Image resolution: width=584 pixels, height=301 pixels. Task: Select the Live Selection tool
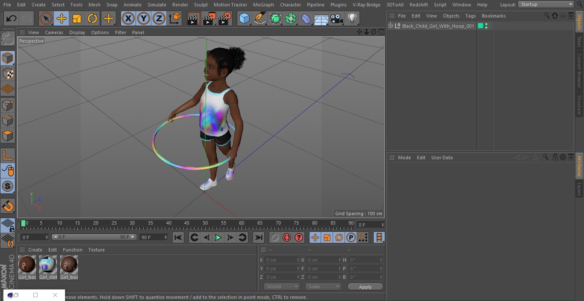click(x=46, y=19)
